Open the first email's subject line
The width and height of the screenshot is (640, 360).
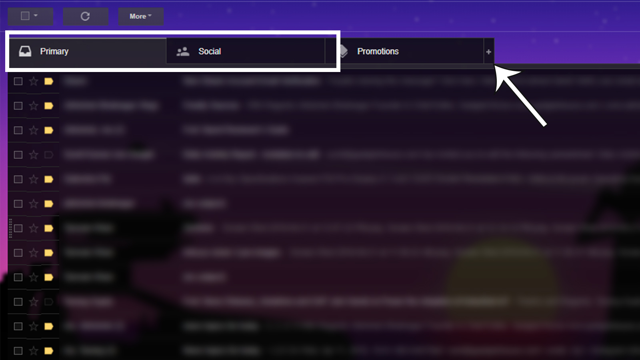click(252, 81)
